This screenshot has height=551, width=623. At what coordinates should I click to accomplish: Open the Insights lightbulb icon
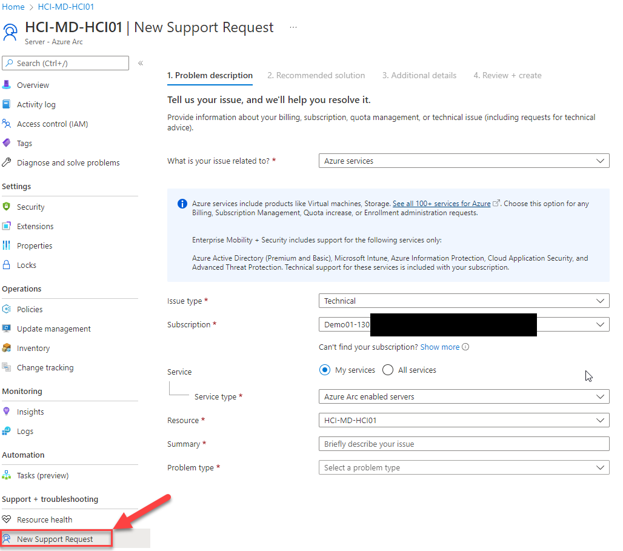[x=6, y=412]
